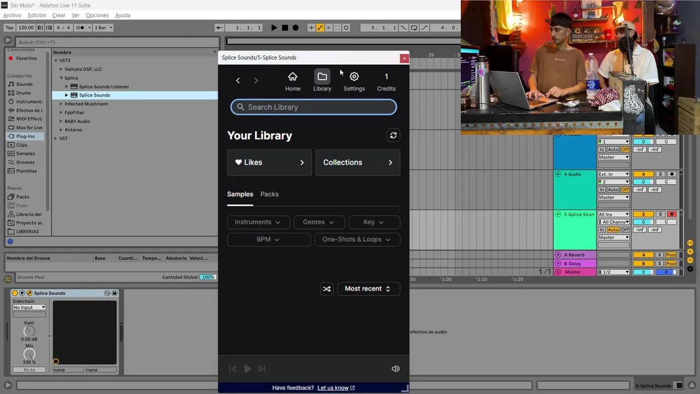The image size is (700, 394).
Task: Open the Credits counter in Splice
Action: [x=386, y=81]
